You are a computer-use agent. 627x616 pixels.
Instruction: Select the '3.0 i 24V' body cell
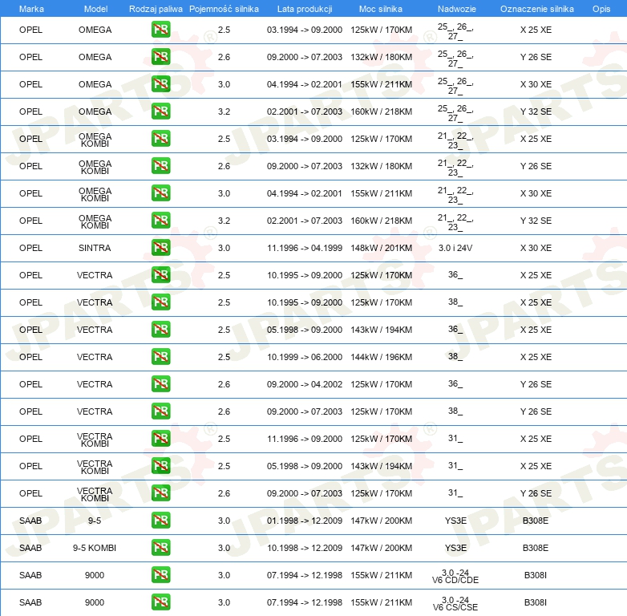455,248
